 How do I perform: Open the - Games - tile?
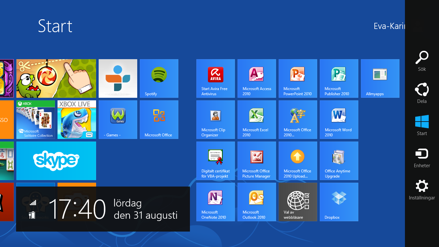point(118,120)
